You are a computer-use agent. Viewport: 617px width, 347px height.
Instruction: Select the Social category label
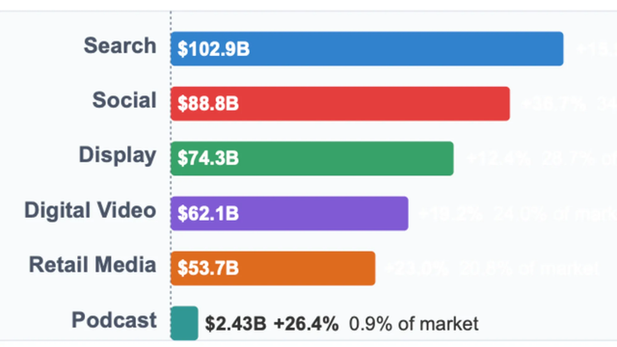coord(124,100)
